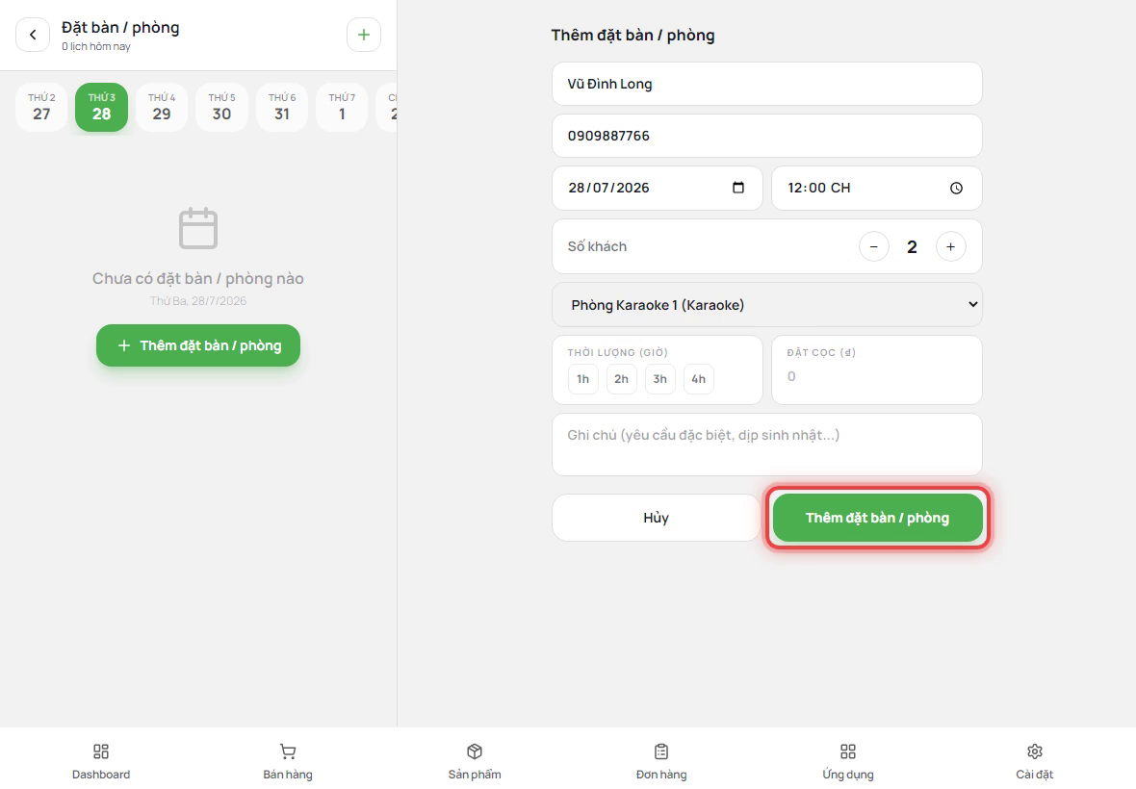This screenshot has width=1136, height=789.
Task: Open Bán hàng cart icon
Action: point(288,751)
